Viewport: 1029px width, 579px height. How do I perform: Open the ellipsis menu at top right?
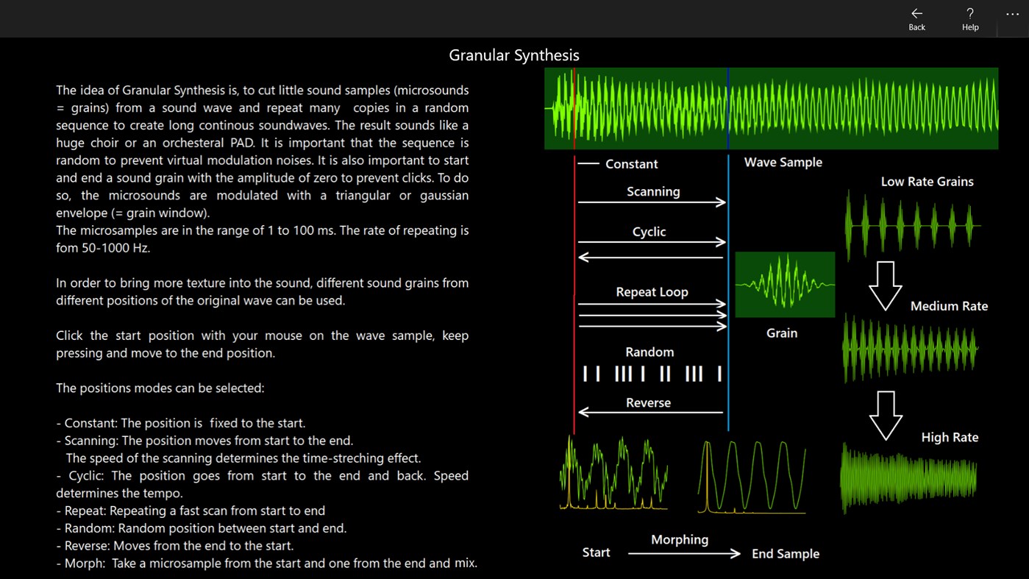click(1012, 13)
